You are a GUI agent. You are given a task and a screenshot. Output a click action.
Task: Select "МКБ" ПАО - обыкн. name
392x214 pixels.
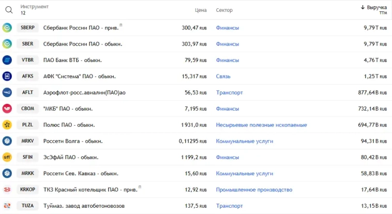(x=68, y=109)
